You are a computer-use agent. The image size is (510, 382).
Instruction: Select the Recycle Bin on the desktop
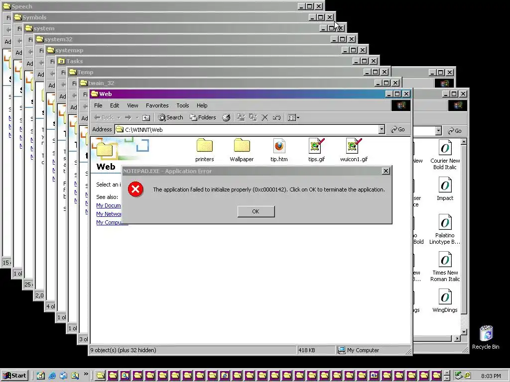(486, 338)
